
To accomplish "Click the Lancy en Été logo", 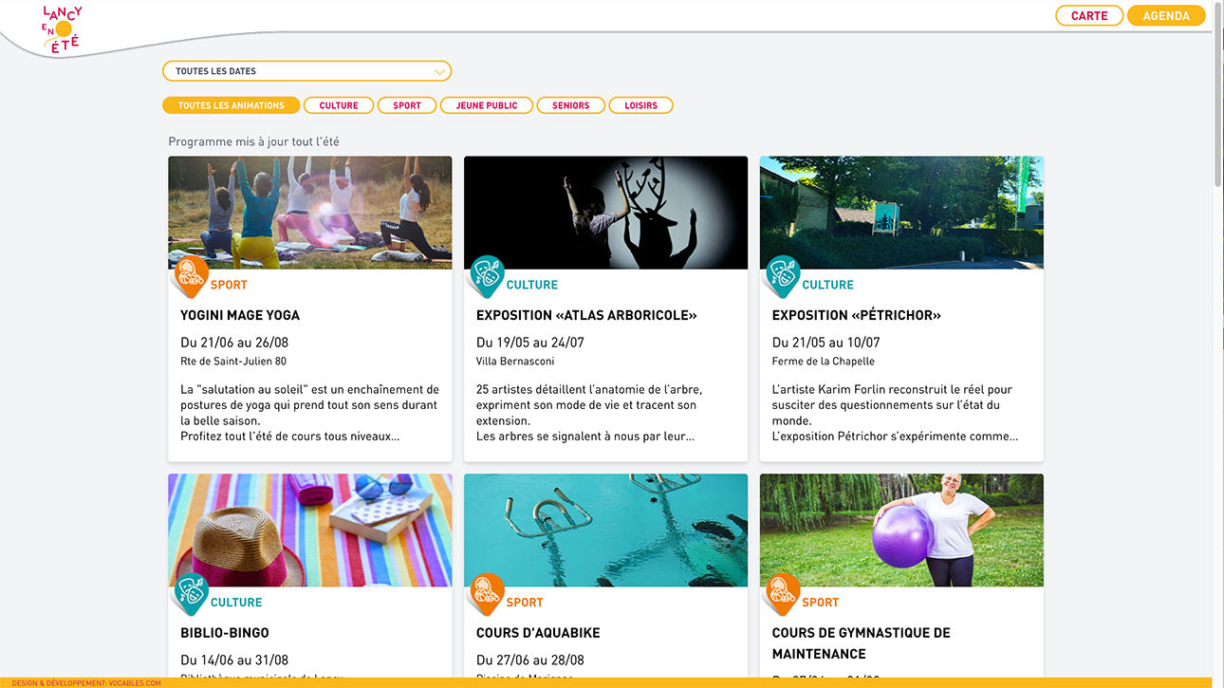I will tap(63, 29).
